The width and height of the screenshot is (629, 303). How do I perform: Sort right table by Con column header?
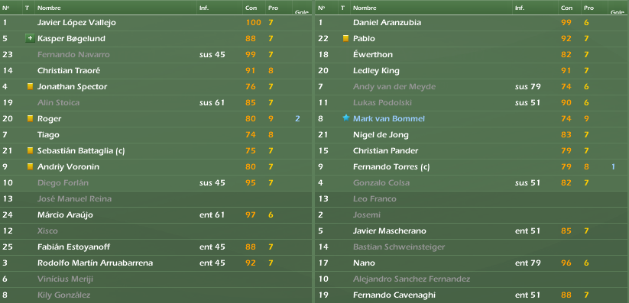click(566, 8)
